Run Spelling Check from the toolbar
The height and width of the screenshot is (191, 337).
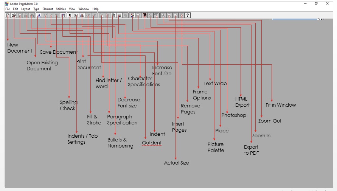[57, 16]
